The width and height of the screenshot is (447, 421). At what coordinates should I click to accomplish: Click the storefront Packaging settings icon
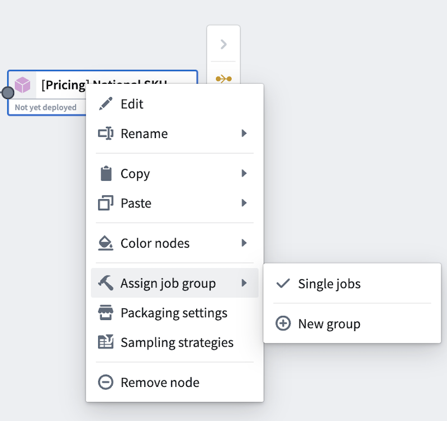106,313
